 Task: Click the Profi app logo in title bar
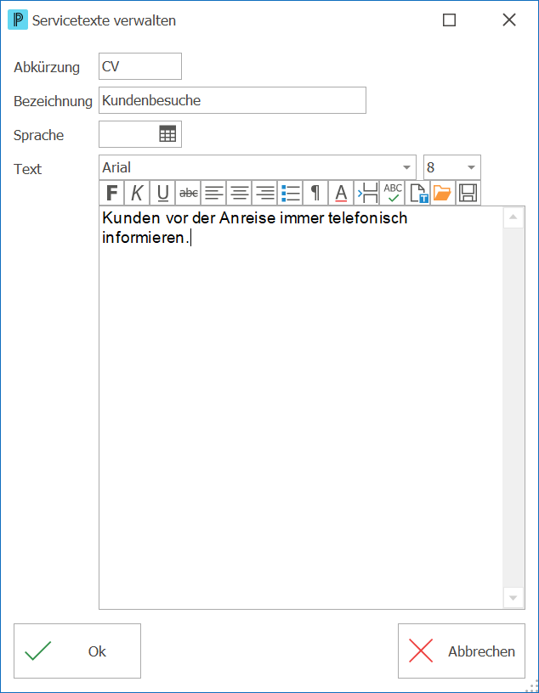coord(18,20)
